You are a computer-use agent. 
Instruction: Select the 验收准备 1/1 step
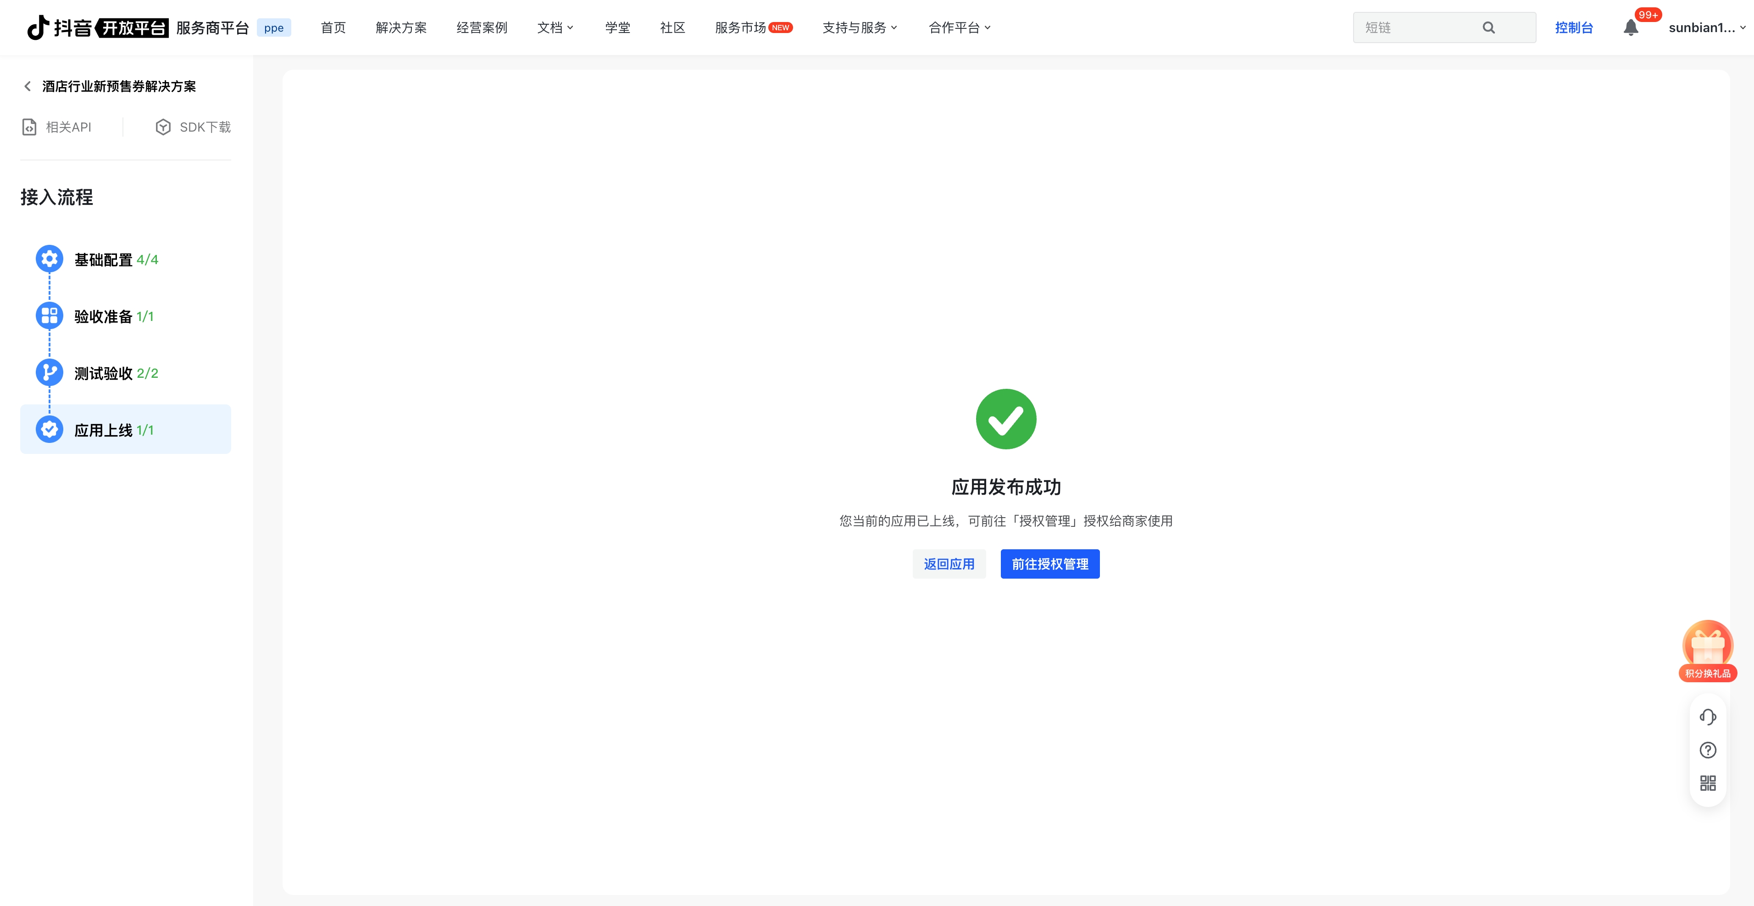(x=125, y=316)
